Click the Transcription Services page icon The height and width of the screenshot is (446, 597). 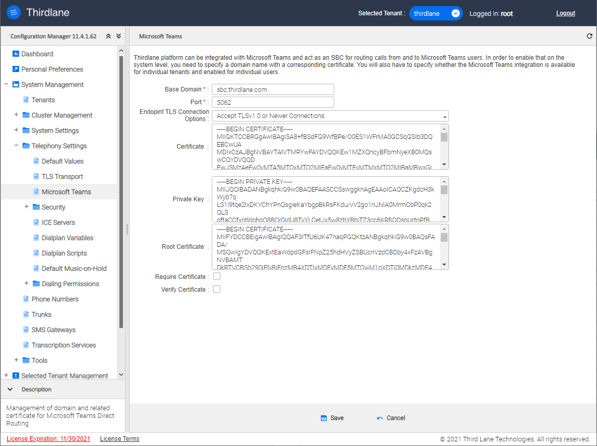pyautogui.click(x=26, y=345)
